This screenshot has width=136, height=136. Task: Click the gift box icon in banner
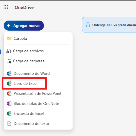point(88,25)
